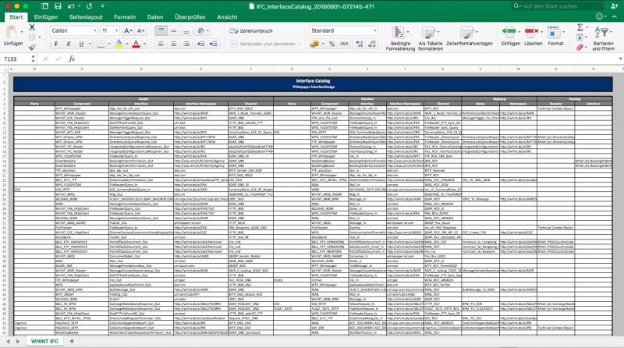Image resolution: width=624 pixels, height=348 pixels.
Task: Open the font size 11 dropdown
Action: point(116,30)
